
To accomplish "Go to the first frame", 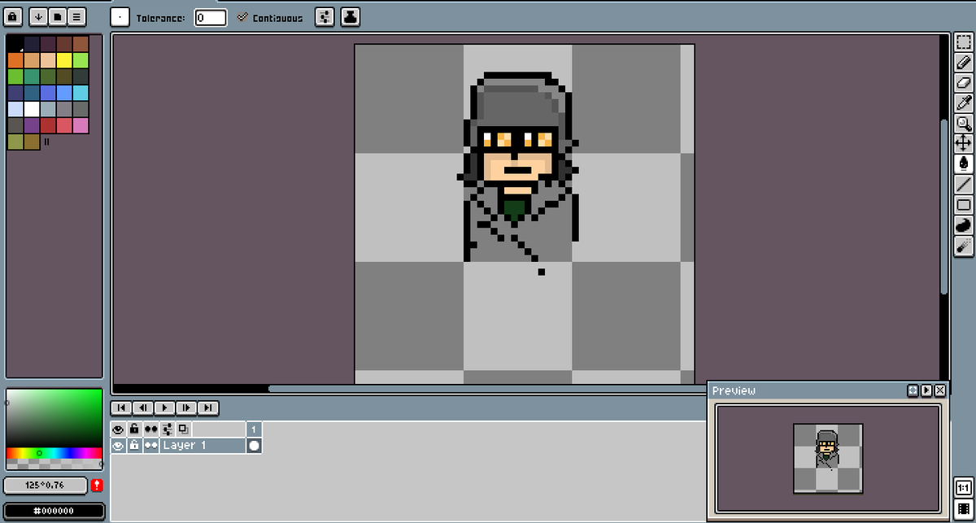I will pos(121,408).
